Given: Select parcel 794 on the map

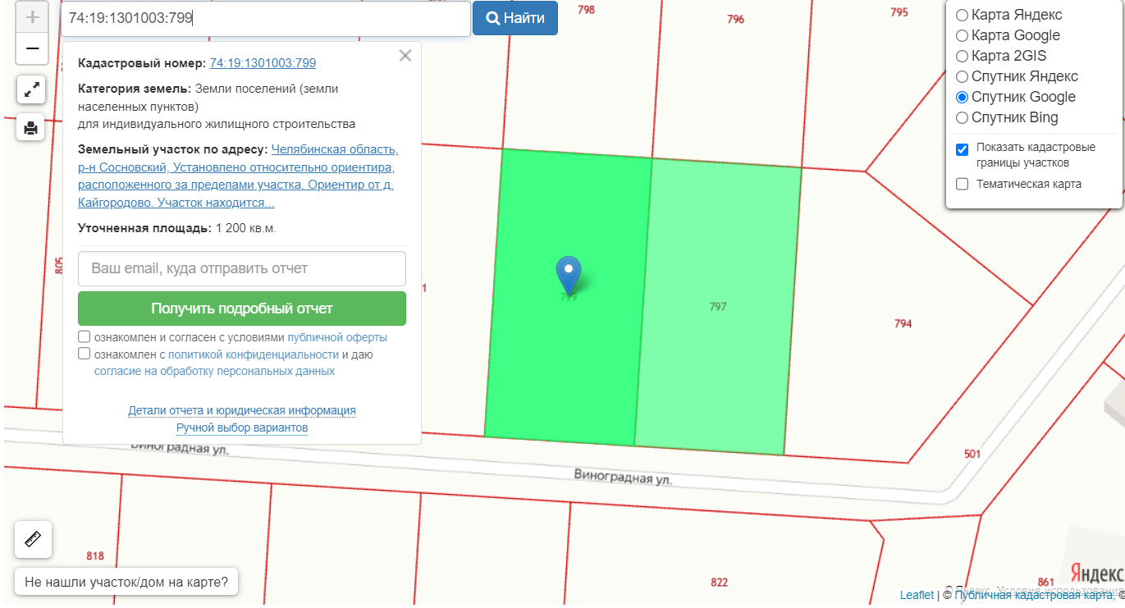Looking at the screenshot, I should 903,323.
